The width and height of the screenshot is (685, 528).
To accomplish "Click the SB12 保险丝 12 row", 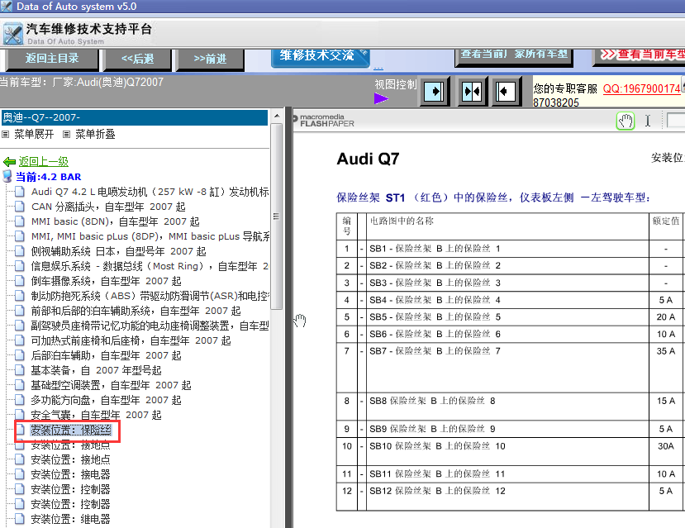I will click(x=437, y=491).
